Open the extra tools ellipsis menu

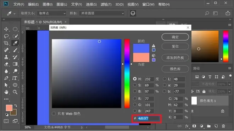[x=6, y=99]
